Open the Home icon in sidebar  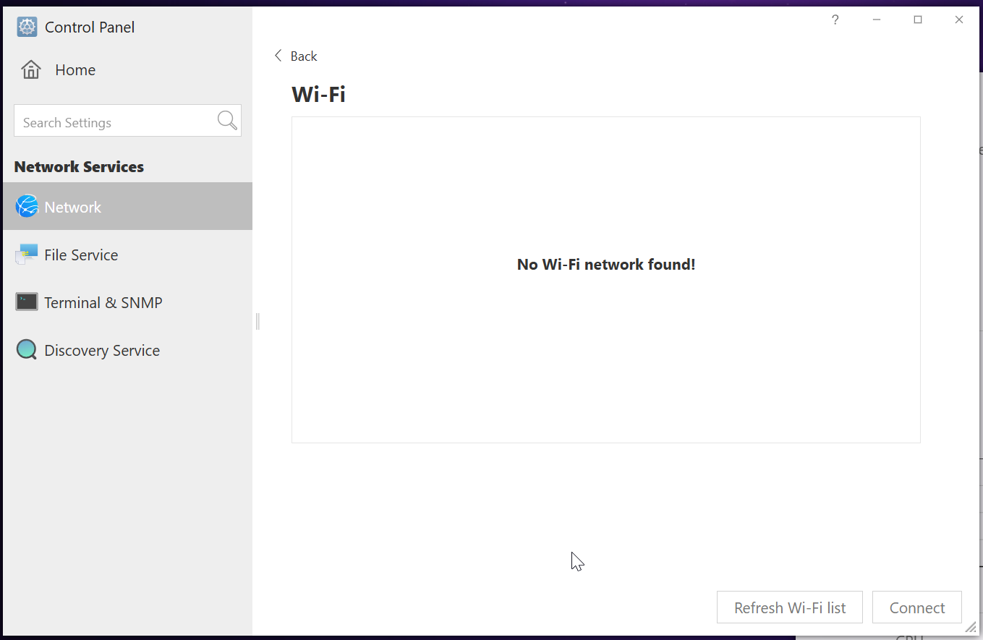[x=31, y=70]
